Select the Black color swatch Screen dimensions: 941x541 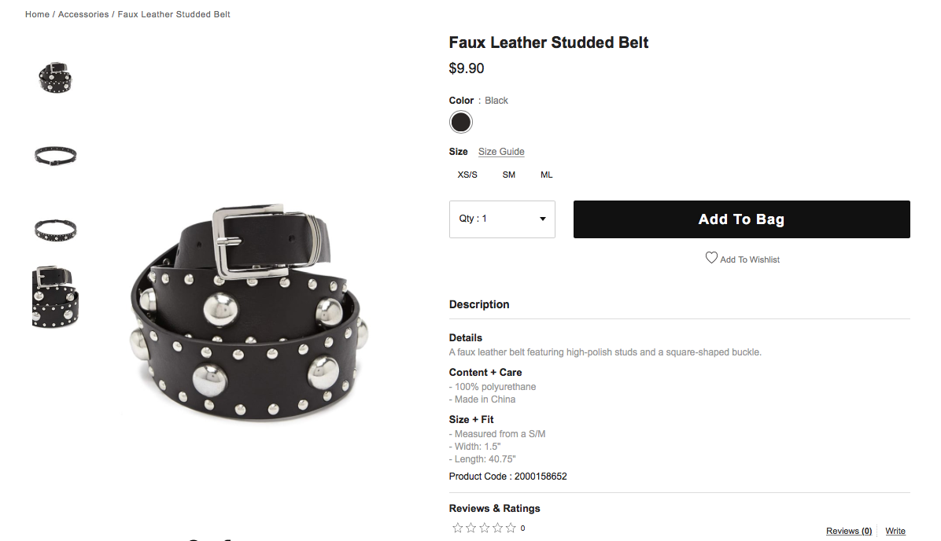(x=461, y=123)
